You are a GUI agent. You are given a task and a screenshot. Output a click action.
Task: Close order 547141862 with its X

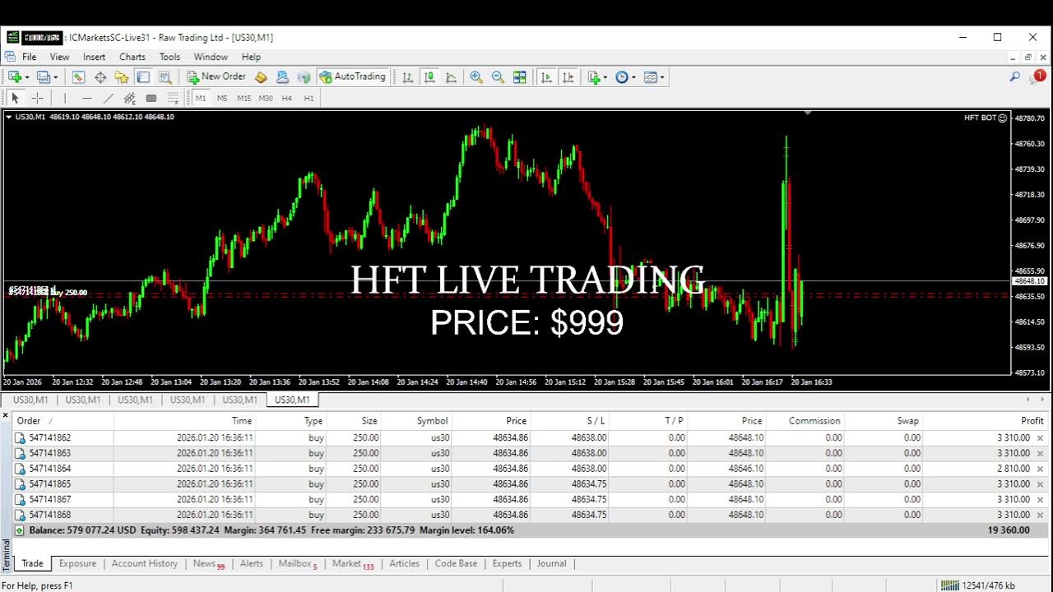pyautogui.click(x=1040, y=438)
